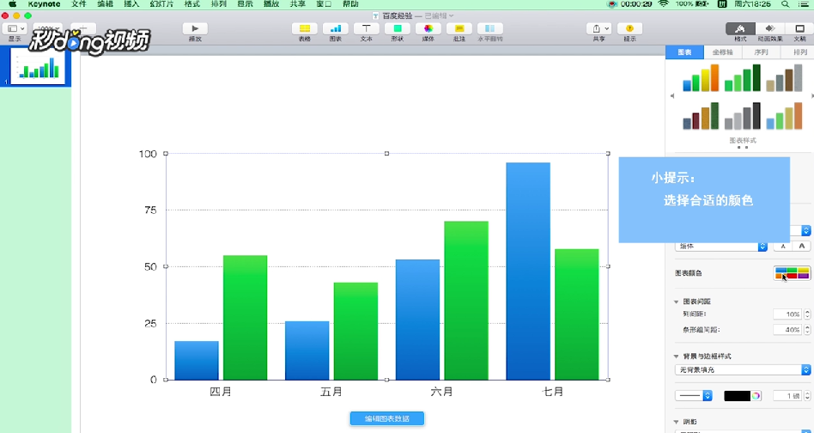Image resolution: width=814 pixels, height=433 pixels.
Task: Open the 格式 (Format) menu
Action: tap(192, 3)
